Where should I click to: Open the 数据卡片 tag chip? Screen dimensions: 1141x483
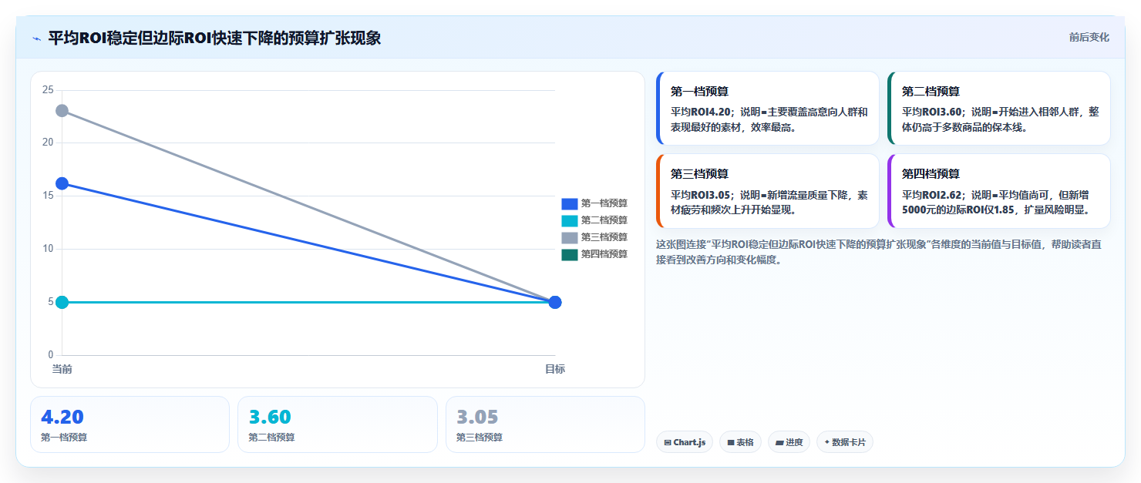(x=845, y=442)
